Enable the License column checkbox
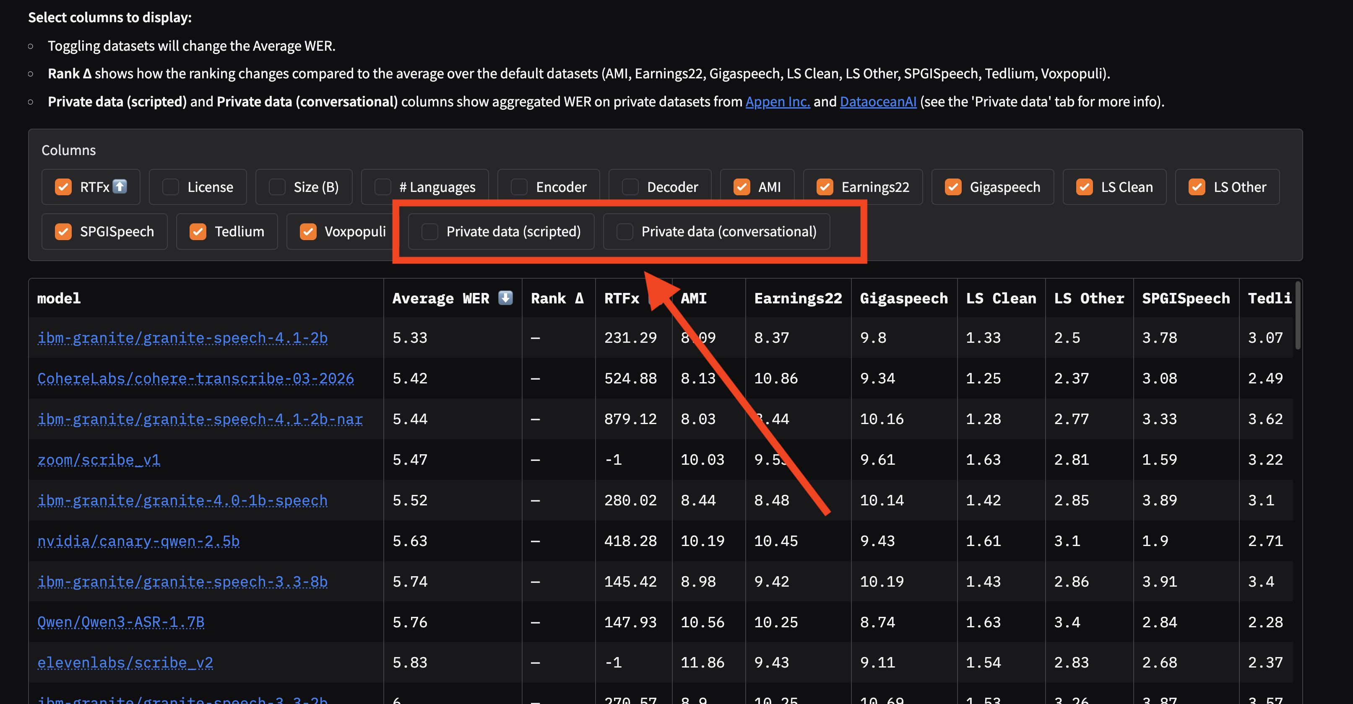1353x704 pixels. pyautogui.click(x=171, y=187)
